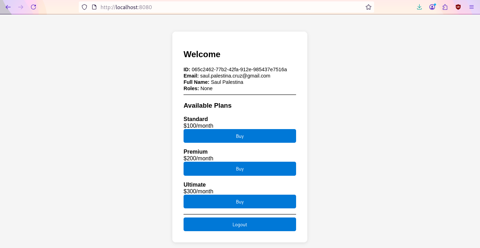The image size is (480, 248).
Task: Click the Available Plans heading
Action: click(207, 105)
